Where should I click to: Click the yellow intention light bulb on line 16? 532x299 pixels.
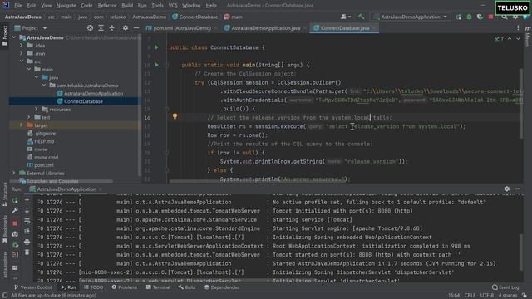coord(175,116)
